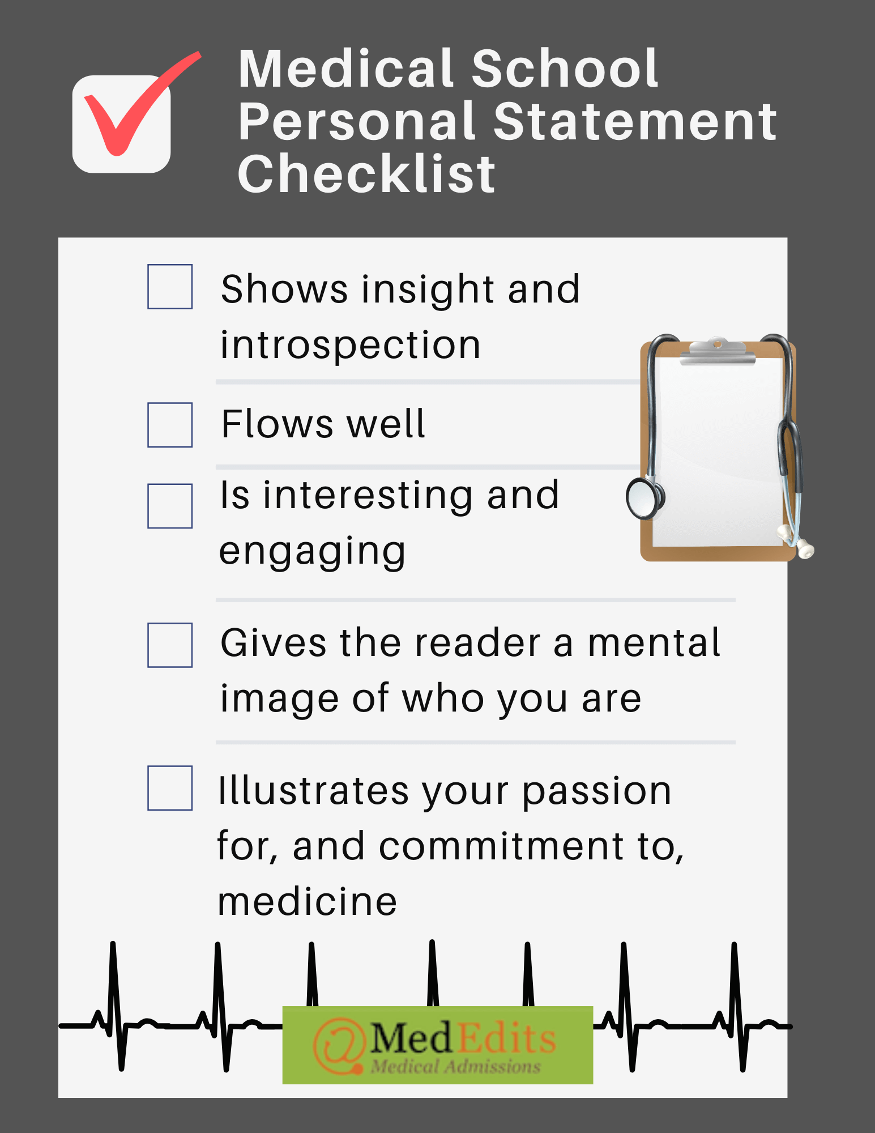Click the 'Flows well' text

(x=323, y=424)
